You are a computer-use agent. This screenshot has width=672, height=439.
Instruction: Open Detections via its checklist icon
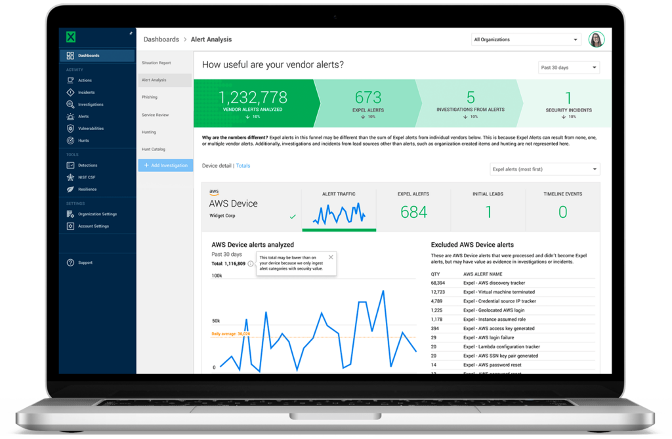point(70,165)
